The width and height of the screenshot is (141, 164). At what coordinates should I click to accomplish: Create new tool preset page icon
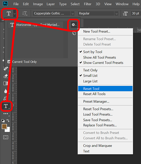coord(74,33)
